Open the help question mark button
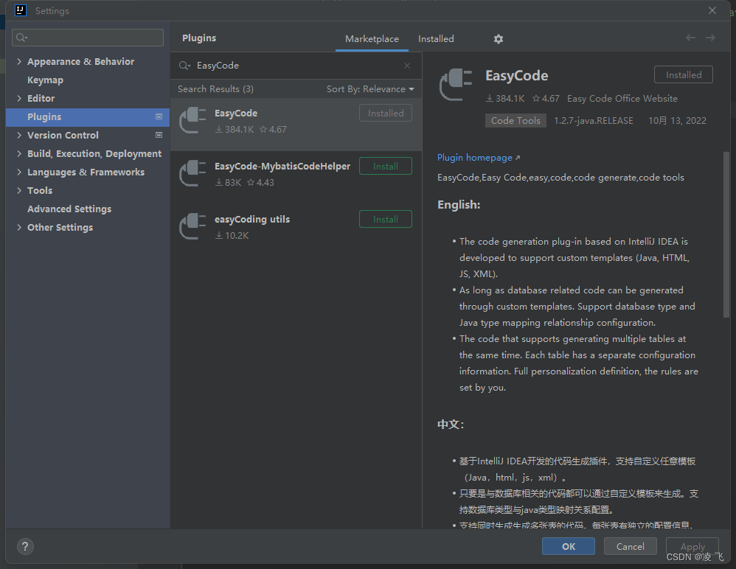 (25, 546)
